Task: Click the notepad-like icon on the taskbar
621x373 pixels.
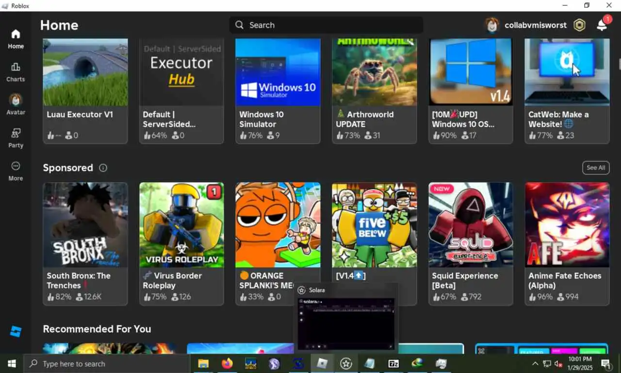Action: pyautogui.click(x=370, y=363)
